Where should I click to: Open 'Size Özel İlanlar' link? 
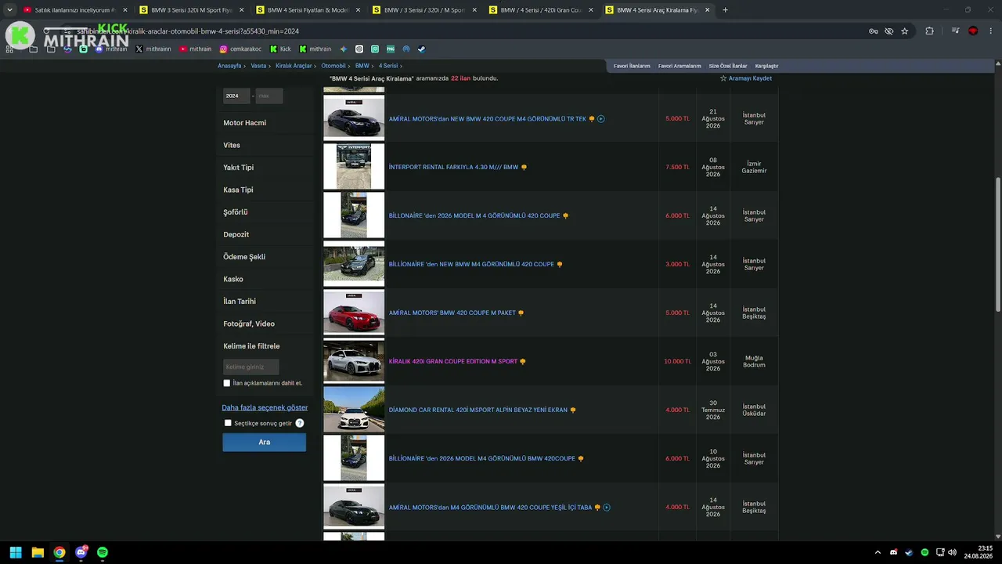click(728, 66)
